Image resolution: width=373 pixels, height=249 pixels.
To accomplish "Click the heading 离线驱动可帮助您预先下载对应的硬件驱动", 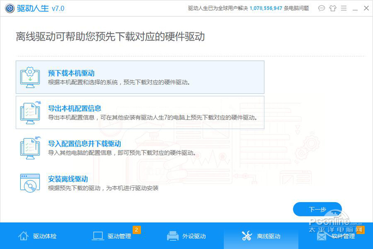I will tap(110, 37).
